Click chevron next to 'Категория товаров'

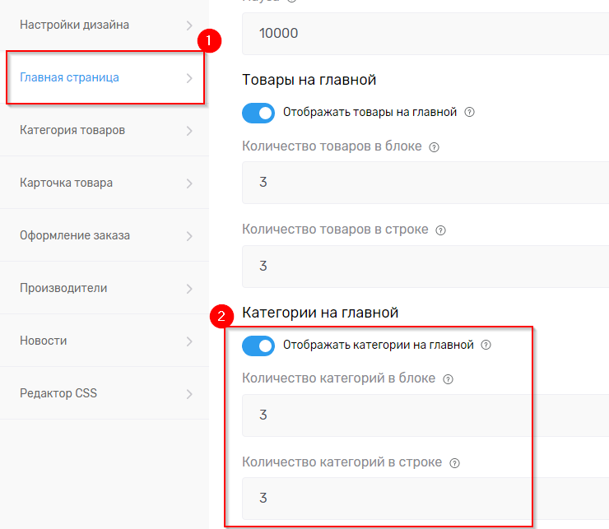[x=189, y=131]
